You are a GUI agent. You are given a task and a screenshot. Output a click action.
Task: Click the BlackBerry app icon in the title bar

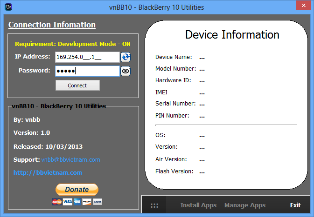[8, 7]
